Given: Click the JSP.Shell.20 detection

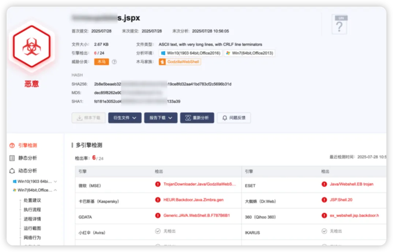Looking at the screenshot, I should [x=341, y=200].
